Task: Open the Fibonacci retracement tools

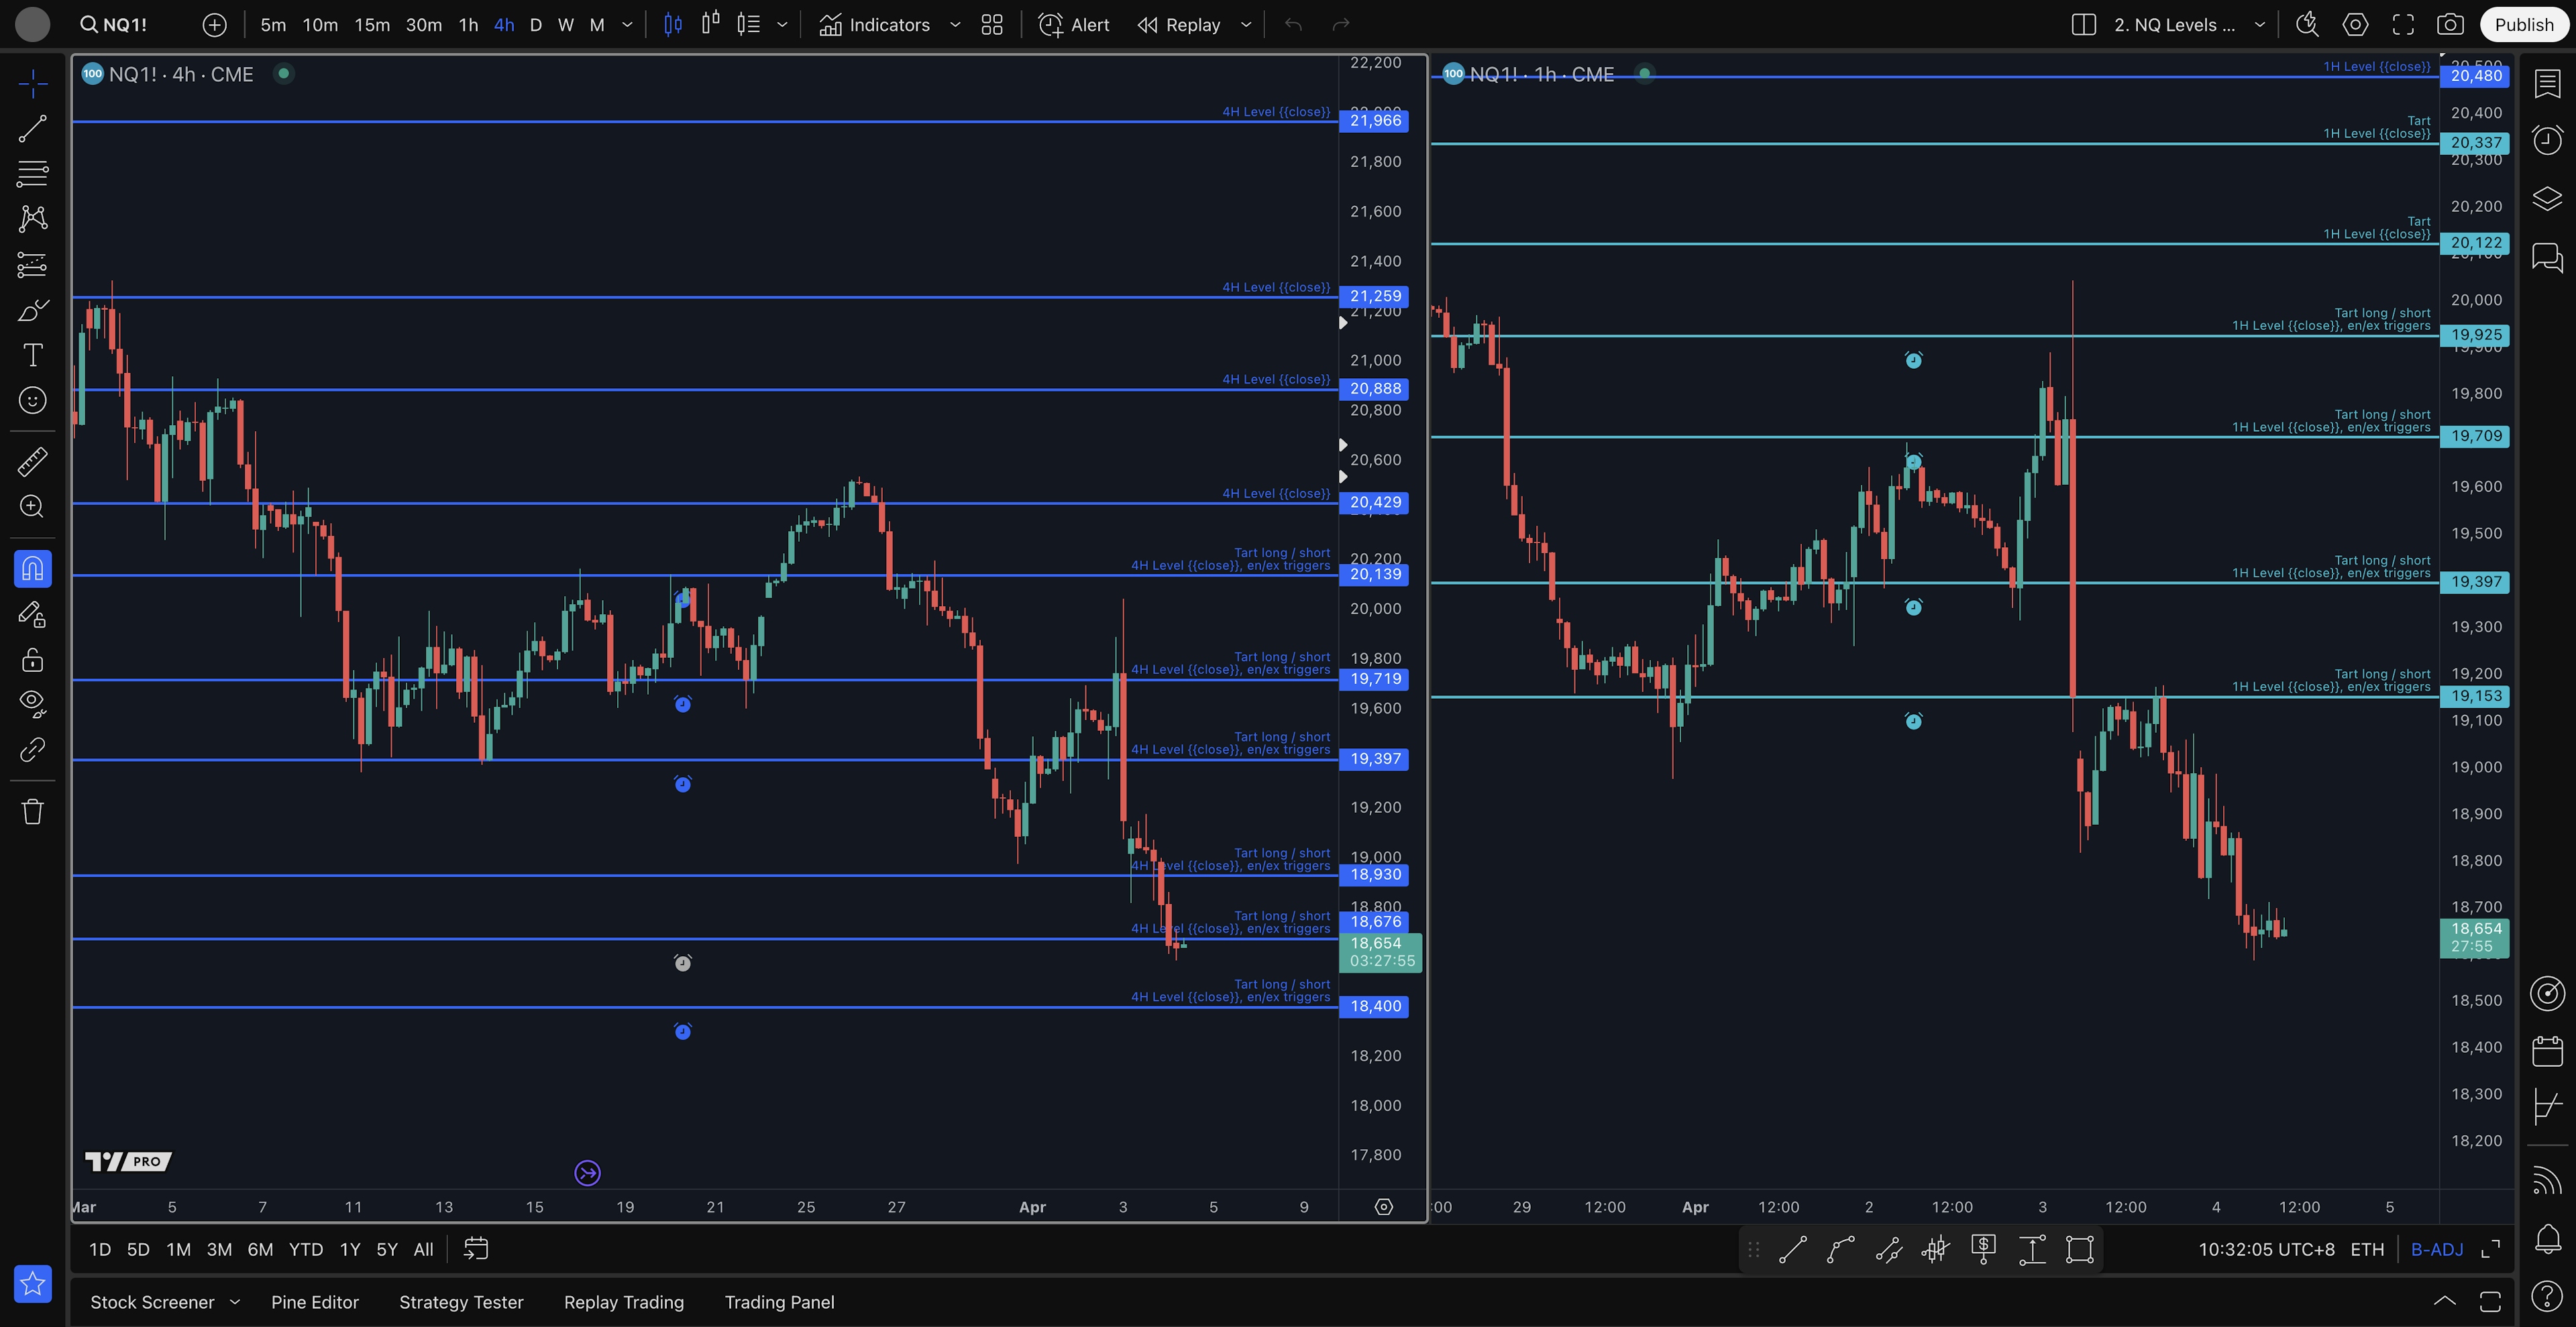Action: coord(32,174)
